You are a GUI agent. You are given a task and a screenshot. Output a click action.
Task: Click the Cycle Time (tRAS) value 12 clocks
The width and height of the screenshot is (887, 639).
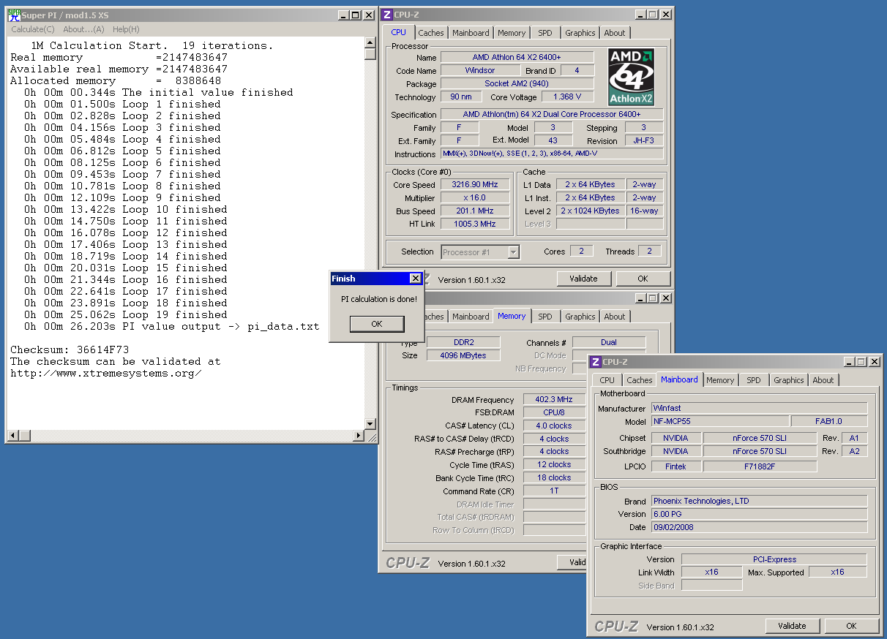click(554, 464)
